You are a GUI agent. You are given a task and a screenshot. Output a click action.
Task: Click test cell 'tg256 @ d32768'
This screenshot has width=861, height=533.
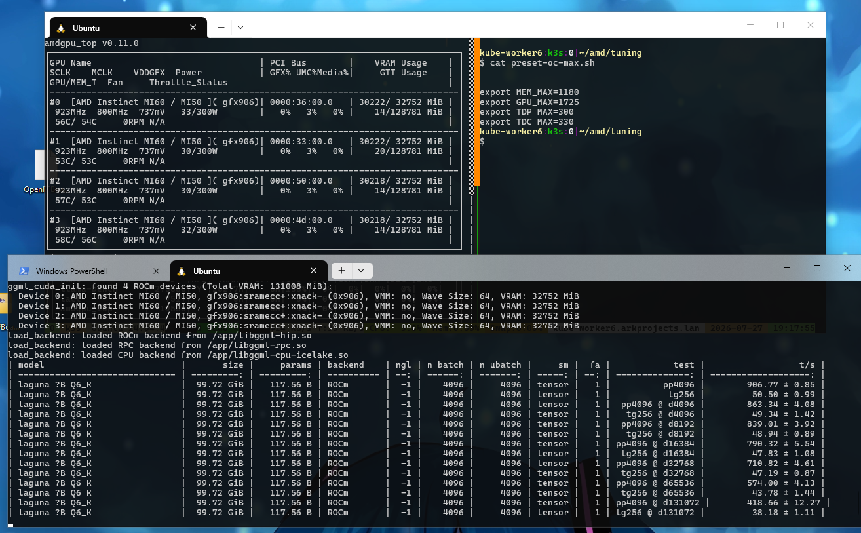(x=657, y=473)
